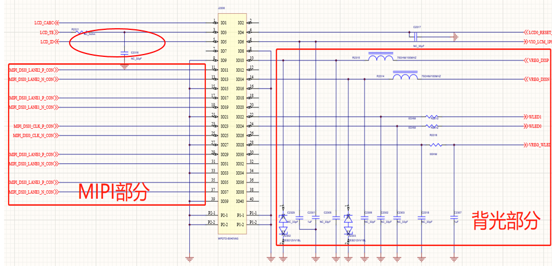Click the 75OHM/100MHZ value beside R2315
552x266 pixels.
(x=407, y=57)
